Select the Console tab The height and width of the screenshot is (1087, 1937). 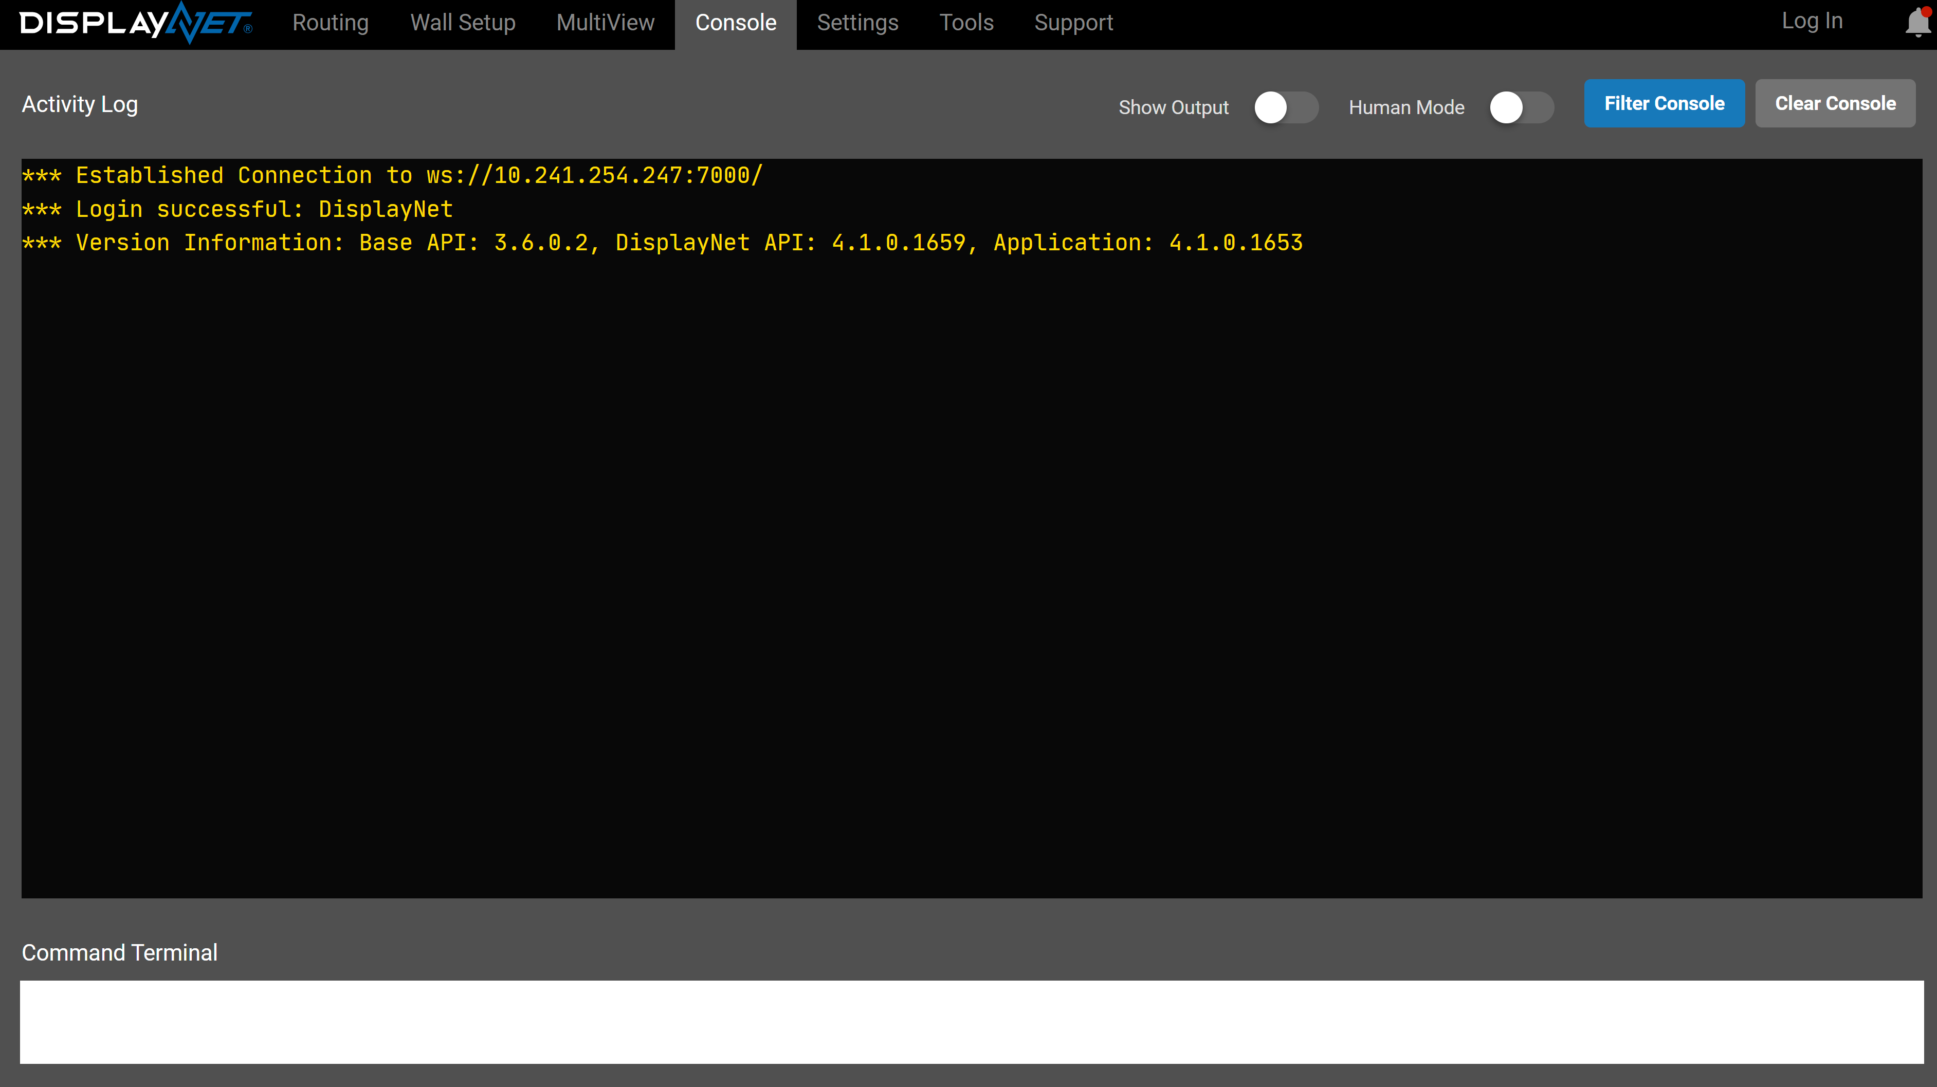pos(736,23)
